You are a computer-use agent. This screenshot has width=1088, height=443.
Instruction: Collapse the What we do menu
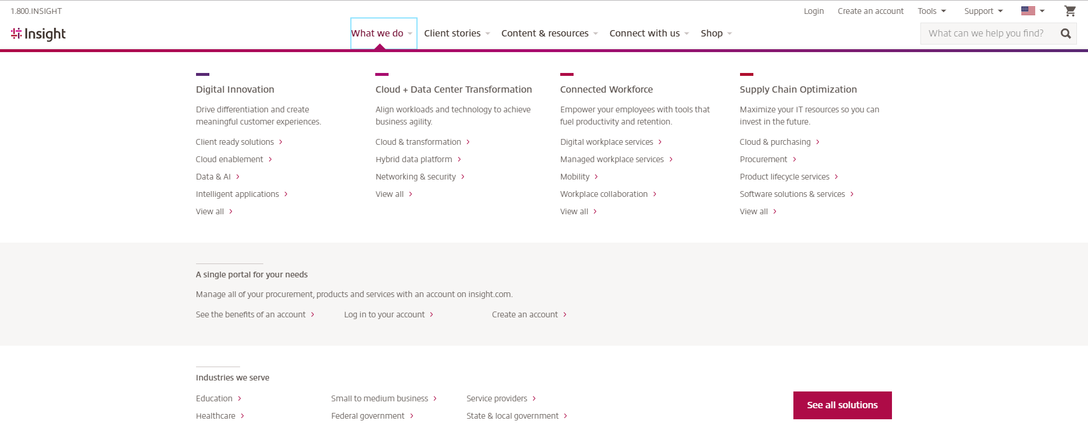tap(383, 34)
